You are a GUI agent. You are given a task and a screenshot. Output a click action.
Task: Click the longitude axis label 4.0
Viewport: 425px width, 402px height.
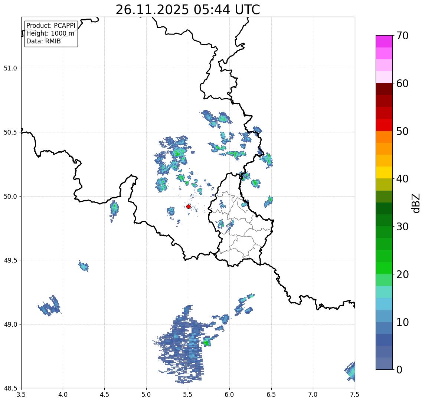[x=63, y=395]
